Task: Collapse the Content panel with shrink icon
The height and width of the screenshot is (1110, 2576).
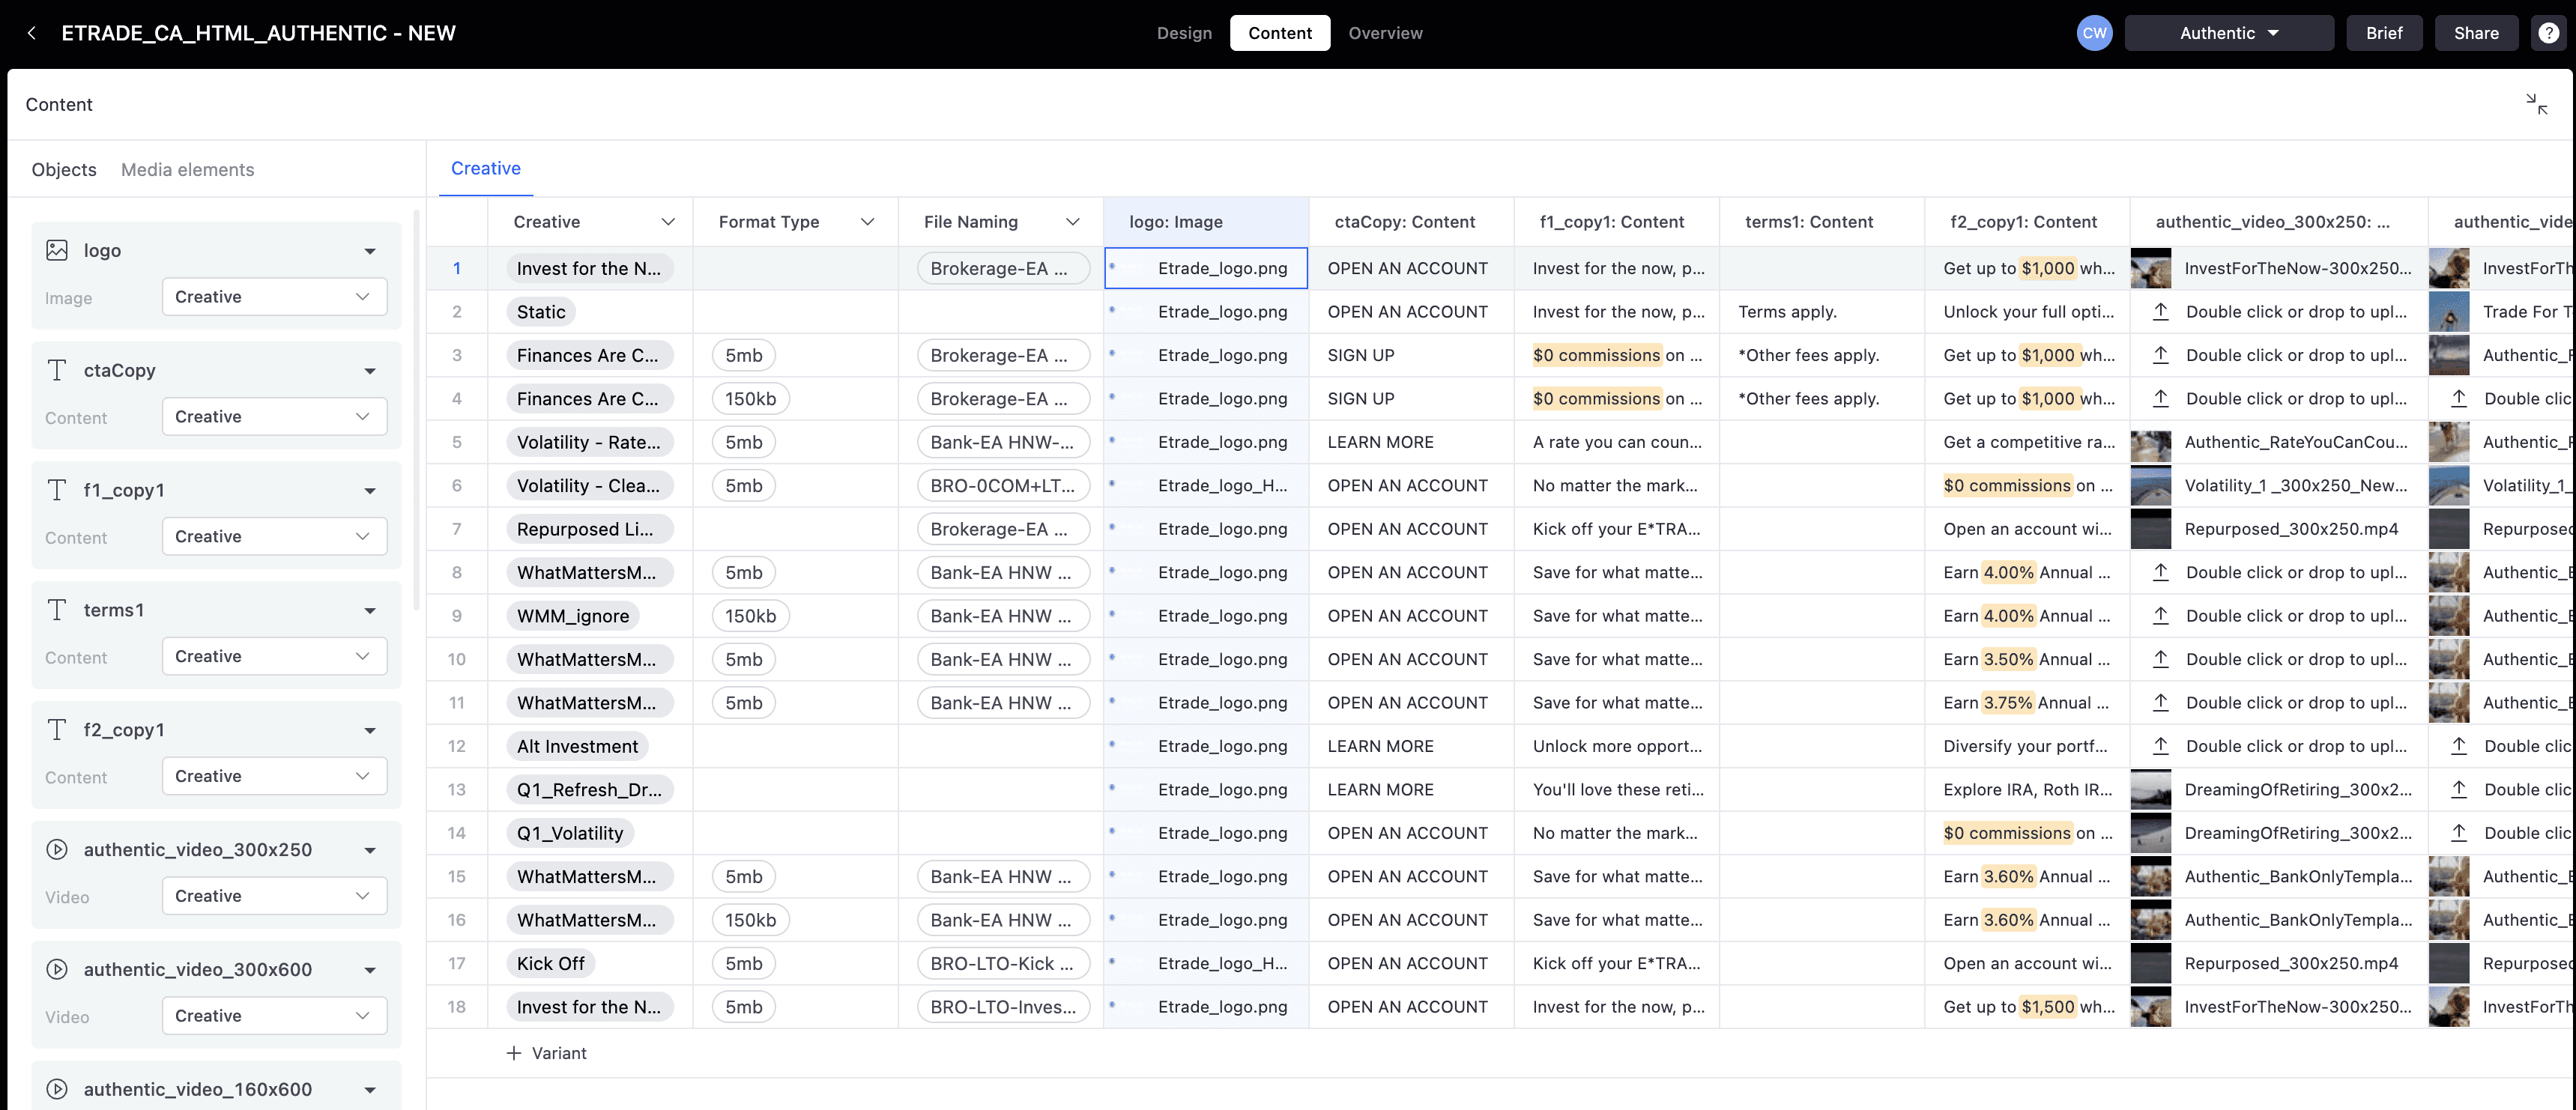Action: (2536, 104)
